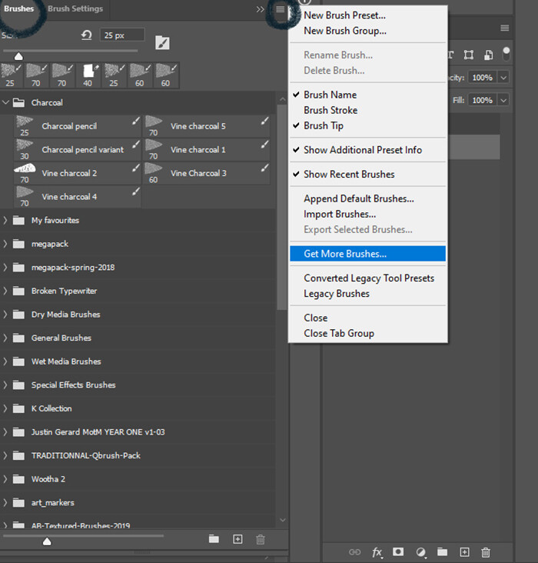The width and height of the screenshot is (538, 563).
Task: Expand the megapack brush group
Action: pos(5,244)
